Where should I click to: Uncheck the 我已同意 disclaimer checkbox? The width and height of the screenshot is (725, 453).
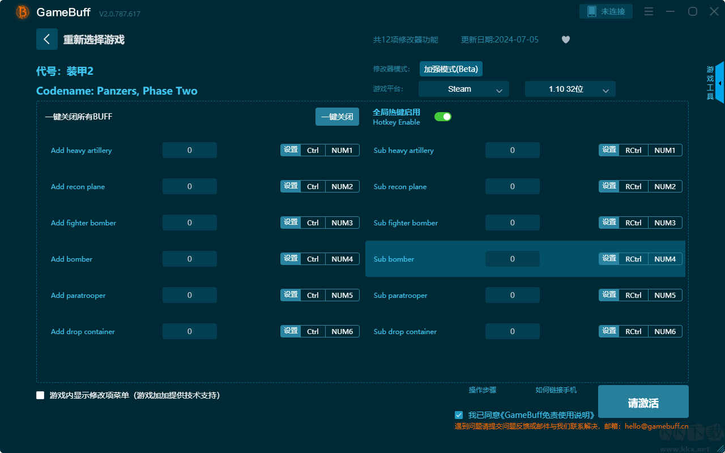click(x=459, y=415)
